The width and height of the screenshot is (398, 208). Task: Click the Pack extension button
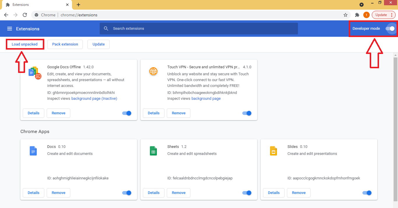[65, 44]
